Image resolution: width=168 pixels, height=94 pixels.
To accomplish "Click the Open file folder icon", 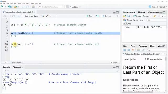I will coord(16,7).
